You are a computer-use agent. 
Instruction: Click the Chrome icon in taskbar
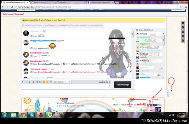pyautogui.click(x=23, y=115)
